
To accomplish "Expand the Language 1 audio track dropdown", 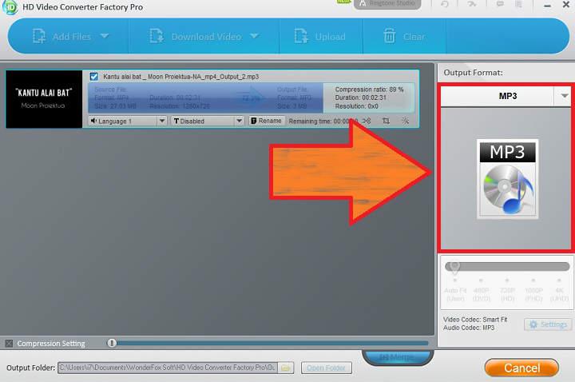I will click(x=161, y=121).
